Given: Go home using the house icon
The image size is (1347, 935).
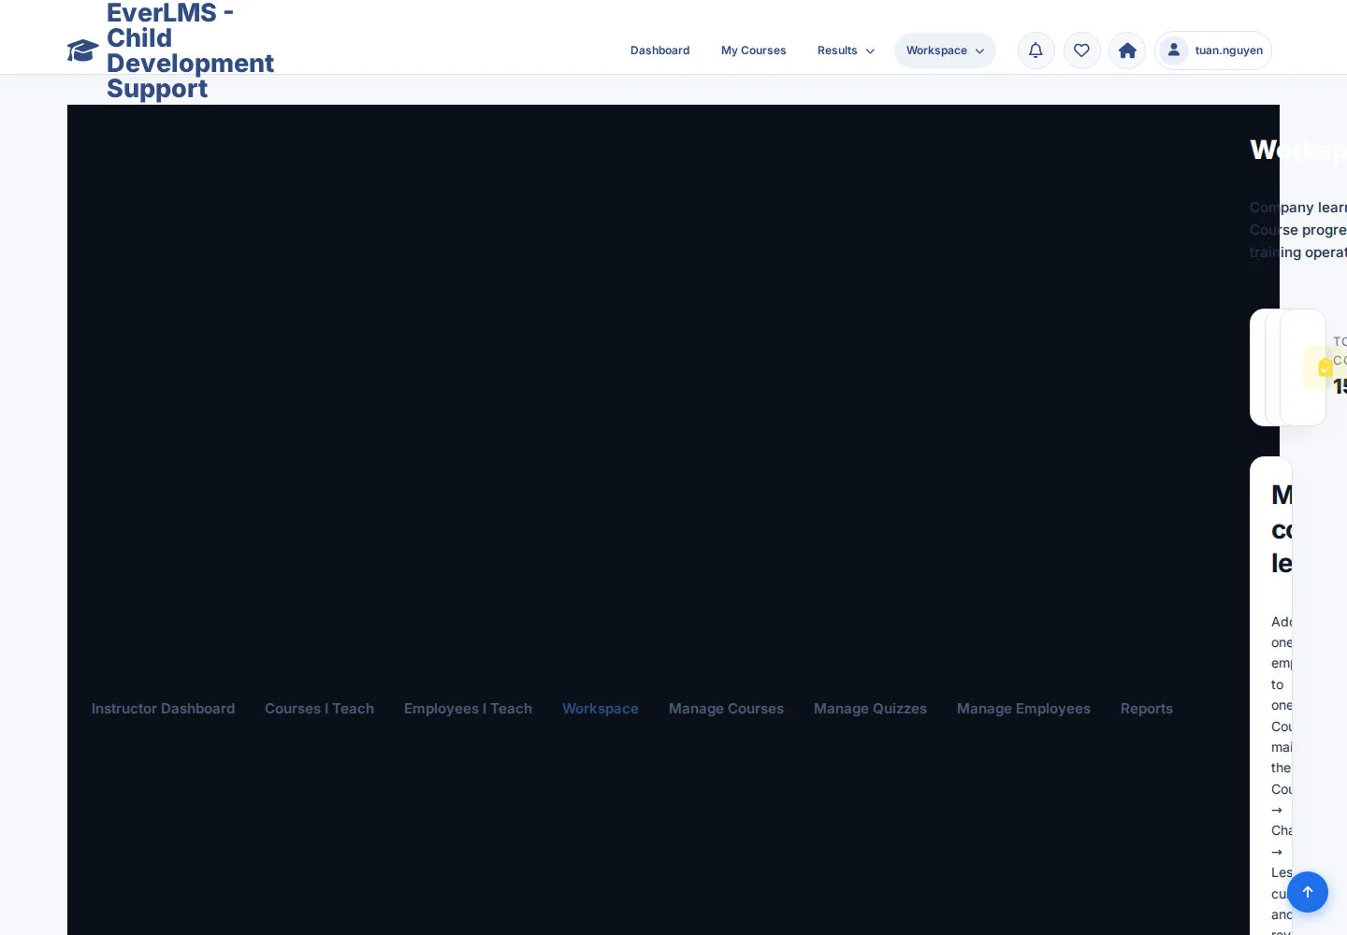Looking at the screenshot, I should click(1127, 50).
